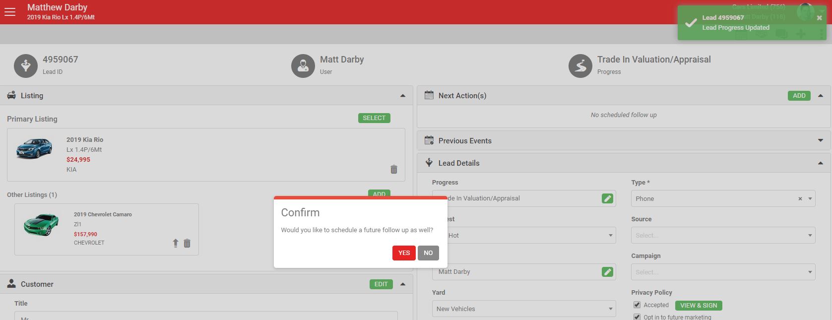
Task: Toggle the Accepted privacy policy checkbox
Action: (637, 305)
